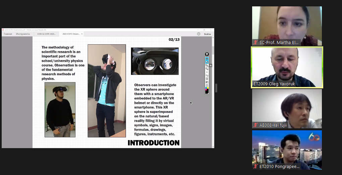Open the help question mark icon

198,34
